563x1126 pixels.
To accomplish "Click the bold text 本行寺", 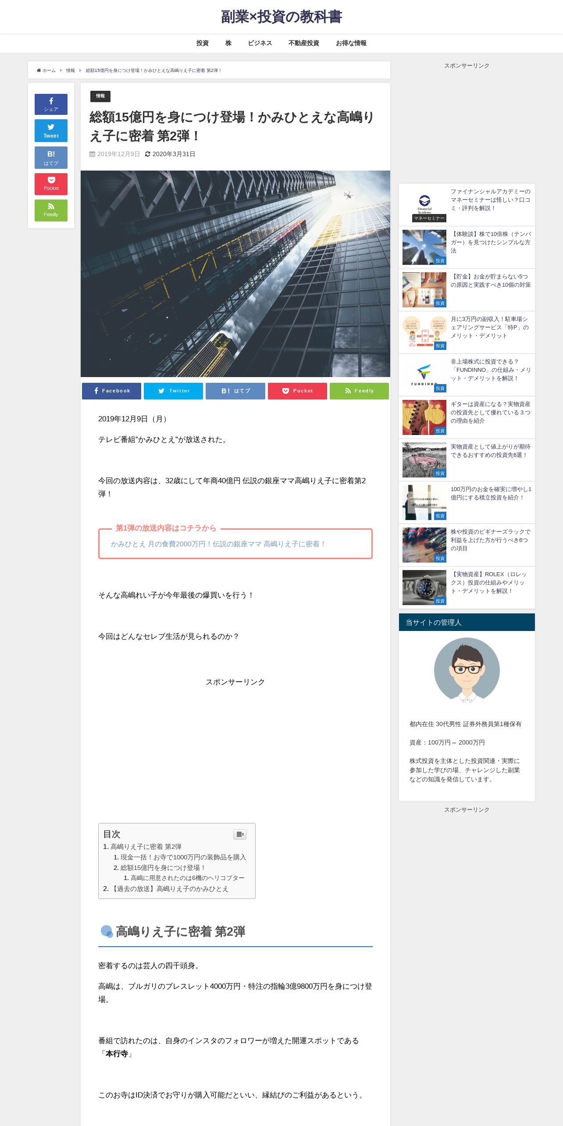I will coord(117,1054).
